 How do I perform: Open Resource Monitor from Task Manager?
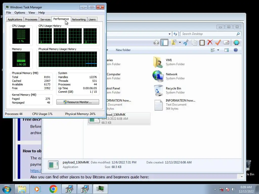coord(78,102)
